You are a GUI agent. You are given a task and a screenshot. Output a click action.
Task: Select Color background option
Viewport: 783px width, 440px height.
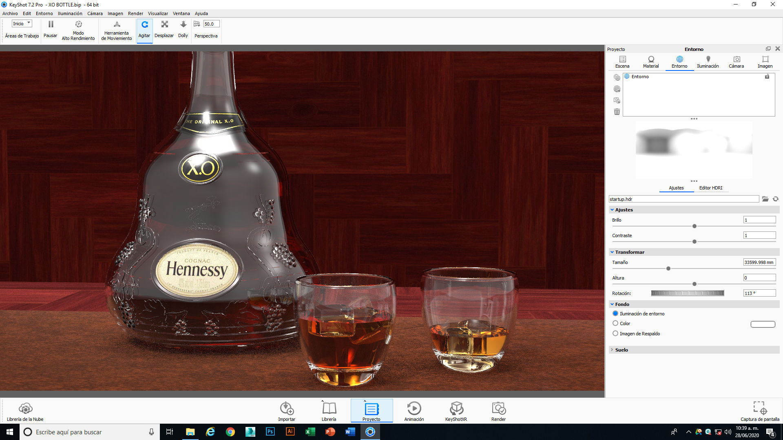click(x=615, y=323)
